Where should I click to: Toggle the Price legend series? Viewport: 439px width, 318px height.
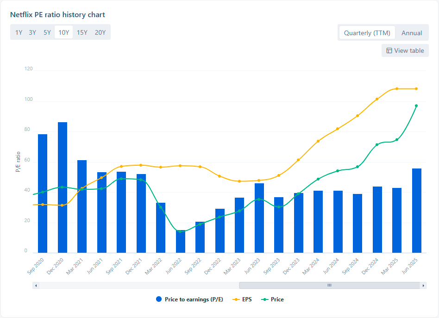click(x=272, y=299)
